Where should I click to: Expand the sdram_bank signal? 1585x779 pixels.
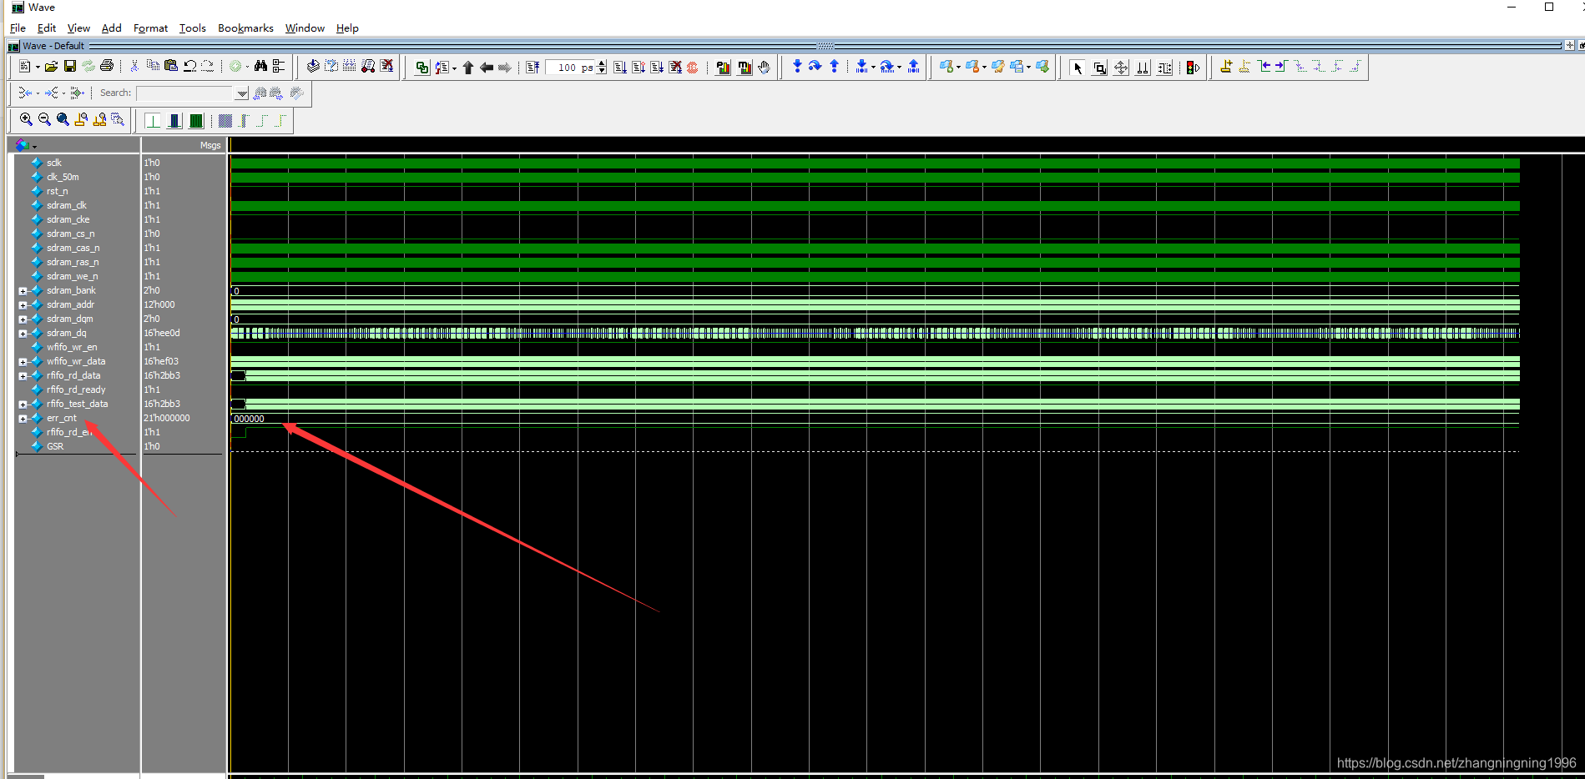click(23, 291)
